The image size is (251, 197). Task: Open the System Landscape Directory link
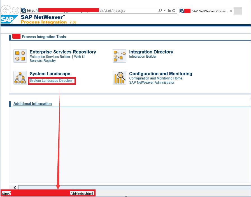pyautogui.click(x=51, y=81)
